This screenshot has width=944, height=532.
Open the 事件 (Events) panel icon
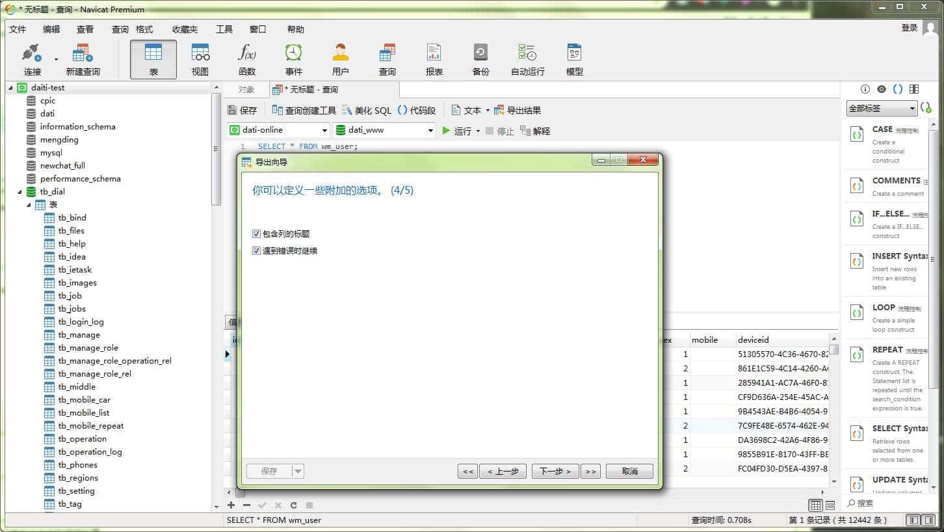coord(293,59)
